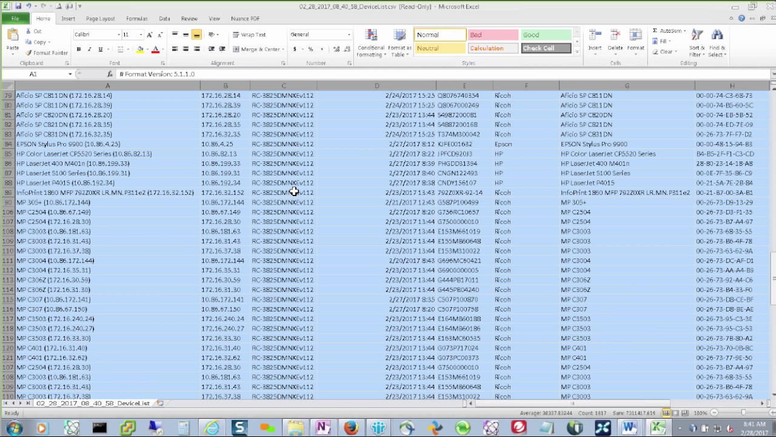The width and height of the screenshot is (776, 437).
Task: Align text right
Action: (196, 49)
